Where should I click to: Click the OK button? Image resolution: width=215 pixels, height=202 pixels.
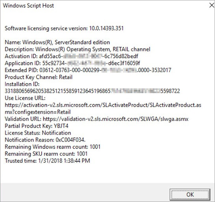[190, 195]
